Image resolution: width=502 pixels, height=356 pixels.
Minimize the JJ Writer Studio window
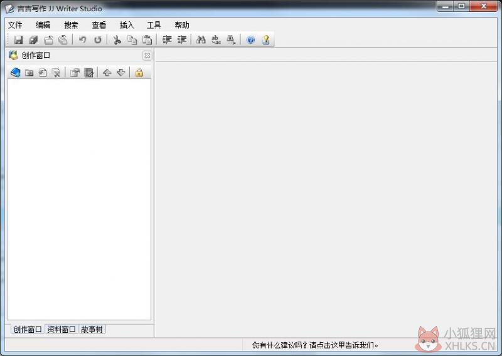click(446, 6)
